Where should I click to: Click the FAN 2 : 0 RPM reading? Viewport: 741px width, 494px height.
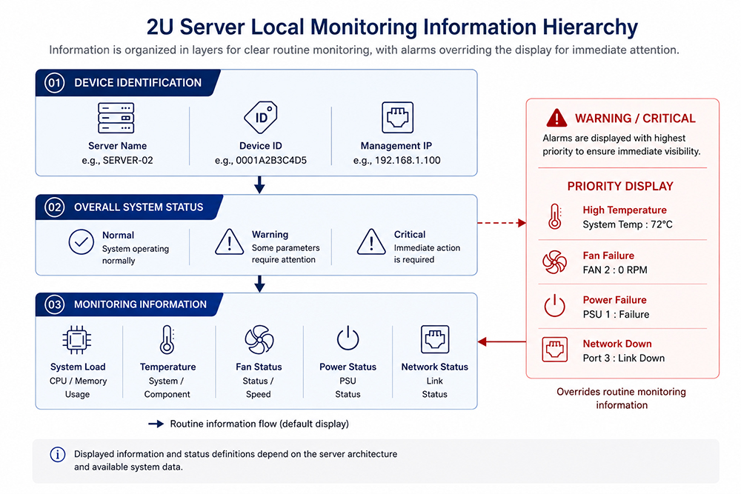[x=615, y=270]
